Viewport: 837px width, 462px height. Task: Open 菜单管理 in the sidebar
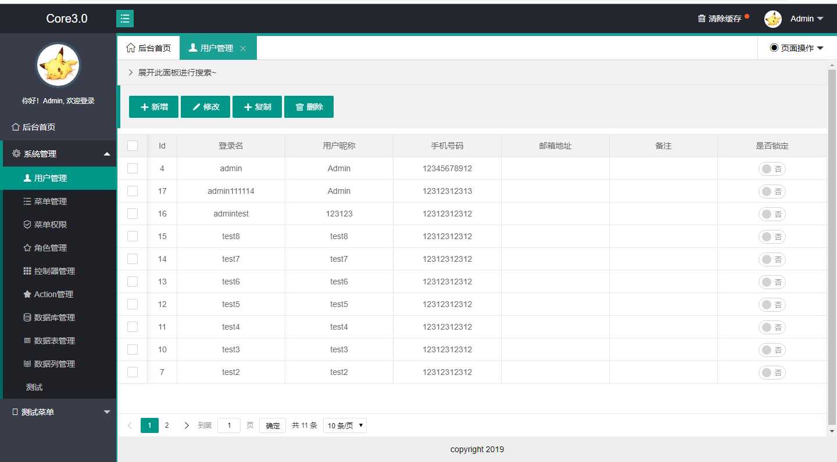pyautogui.click(x=59, y=201)
